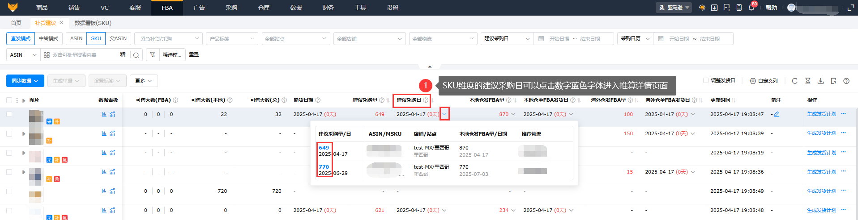Click the circled question help icon above the table
The width and height of the screenshot is (858, 220).
pos(846,81)
